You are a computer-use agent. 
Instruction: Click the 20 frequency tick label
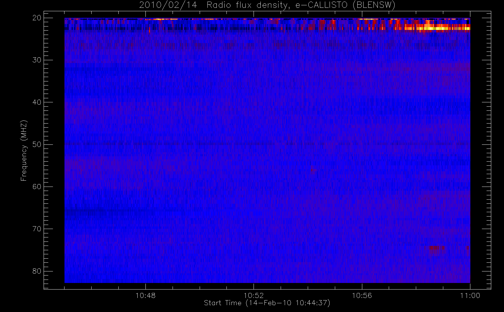[37, 18]
